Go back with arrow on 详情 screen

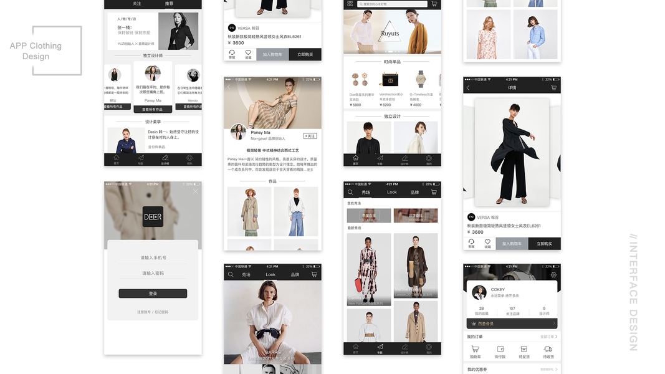468,88
